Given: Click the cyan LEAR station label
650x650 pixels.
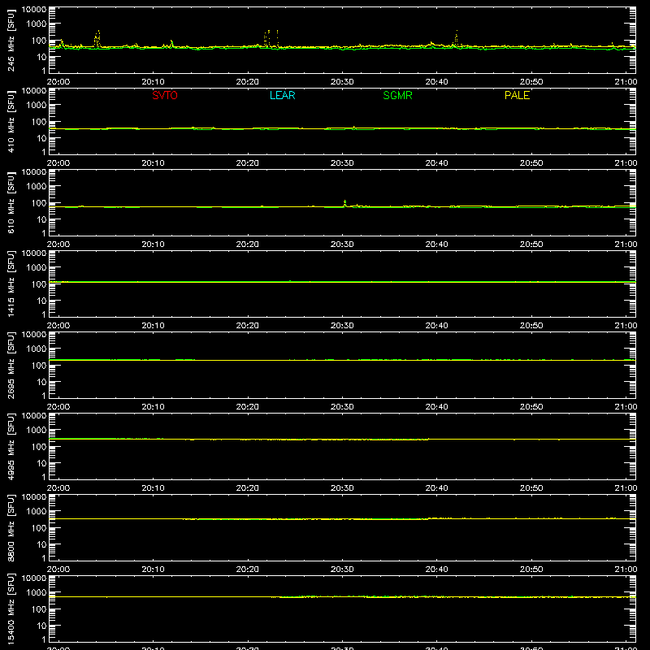Looking at the screenshot, I should coord(282,95).
